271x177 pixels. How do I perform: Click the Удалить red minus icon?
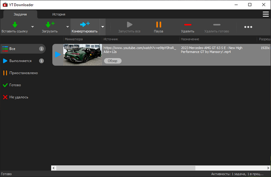(x=187, y=25)
